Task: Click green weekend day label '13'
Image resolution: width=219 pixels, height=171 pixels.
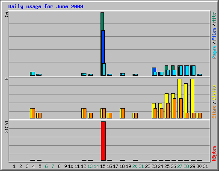Action: (90, 166)
